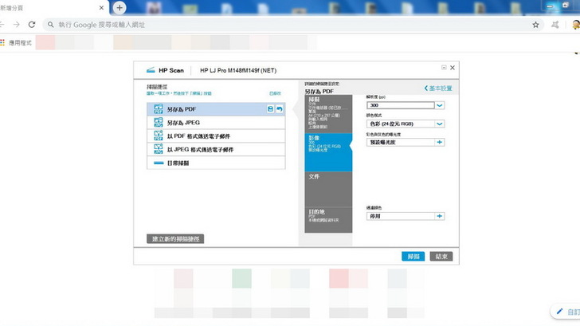Image resolution: width=580 pixels, height=326 pixels.
Task: Click the HP Scan scanner logo icon
Action: [151, 70]
